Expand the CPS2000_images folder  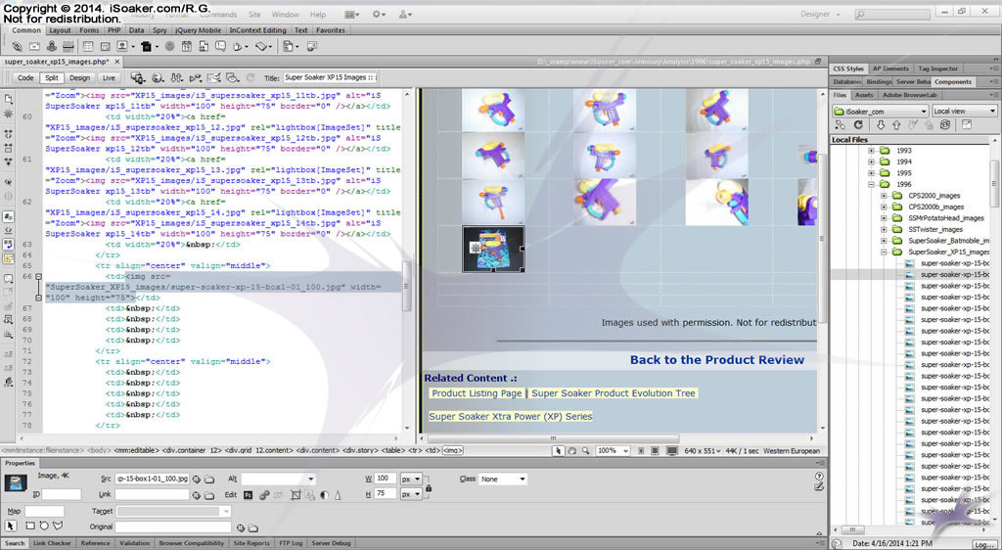pos(884,196)
